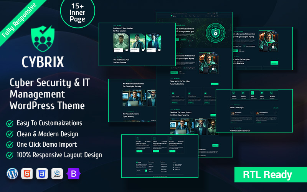Click the WordPress logo icon

click(x=12, y=174)
